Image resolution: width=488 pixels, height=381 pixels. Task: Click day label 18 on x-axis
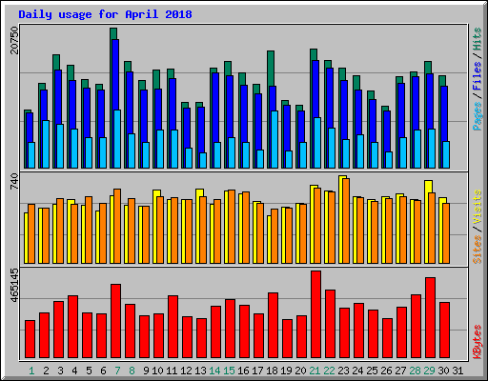pyautogui.click(x=272, y=371)
